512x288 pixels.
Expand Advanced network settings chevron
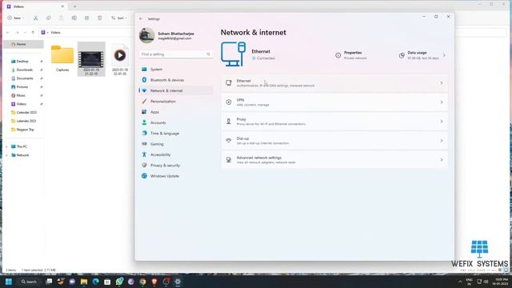coord(442,160)
